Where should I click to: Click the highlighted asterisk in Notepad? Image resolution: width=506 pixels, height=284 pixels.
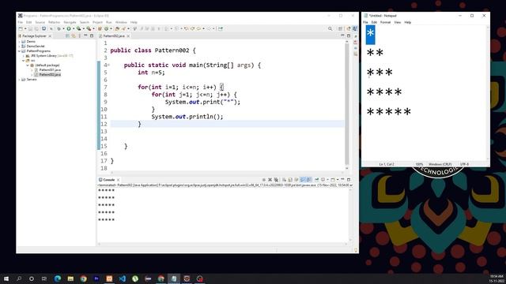coord(371,35)
